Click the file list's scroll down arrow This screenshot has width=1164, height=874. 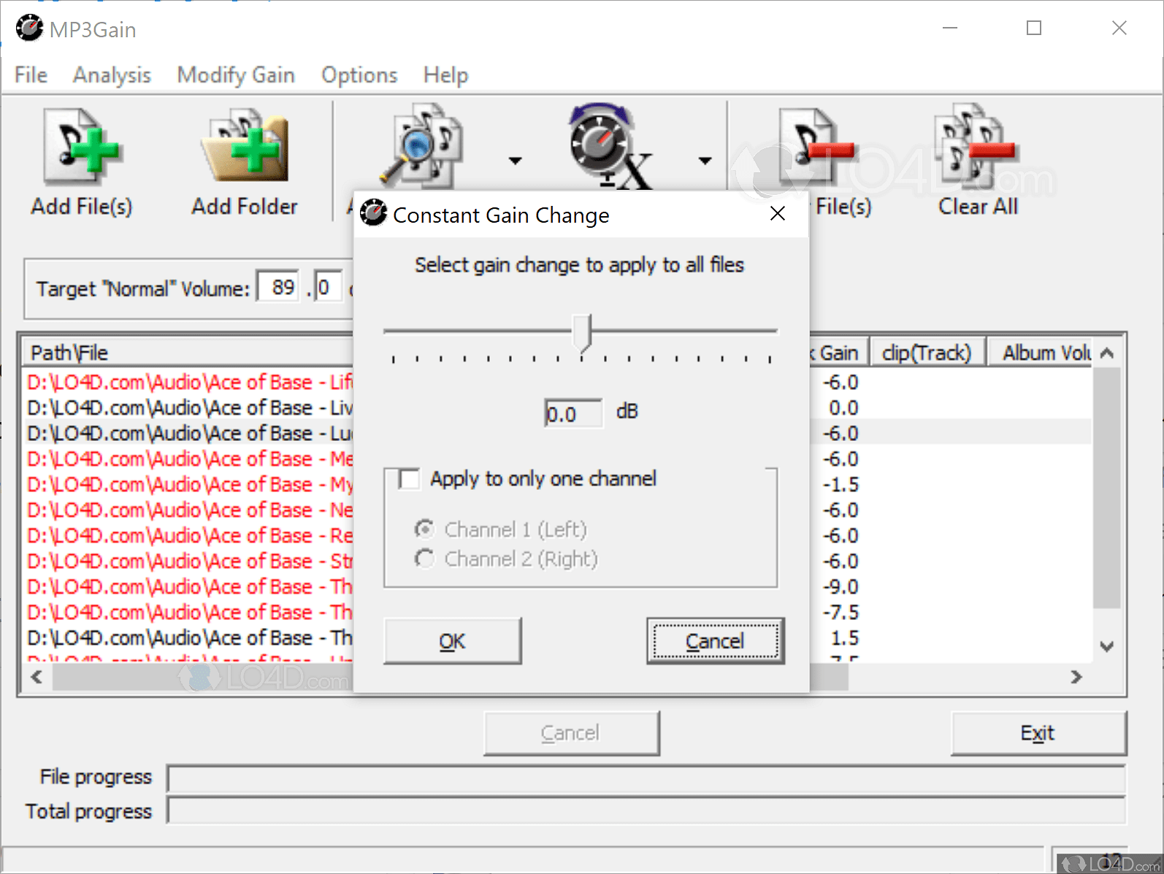[1107, 646]
